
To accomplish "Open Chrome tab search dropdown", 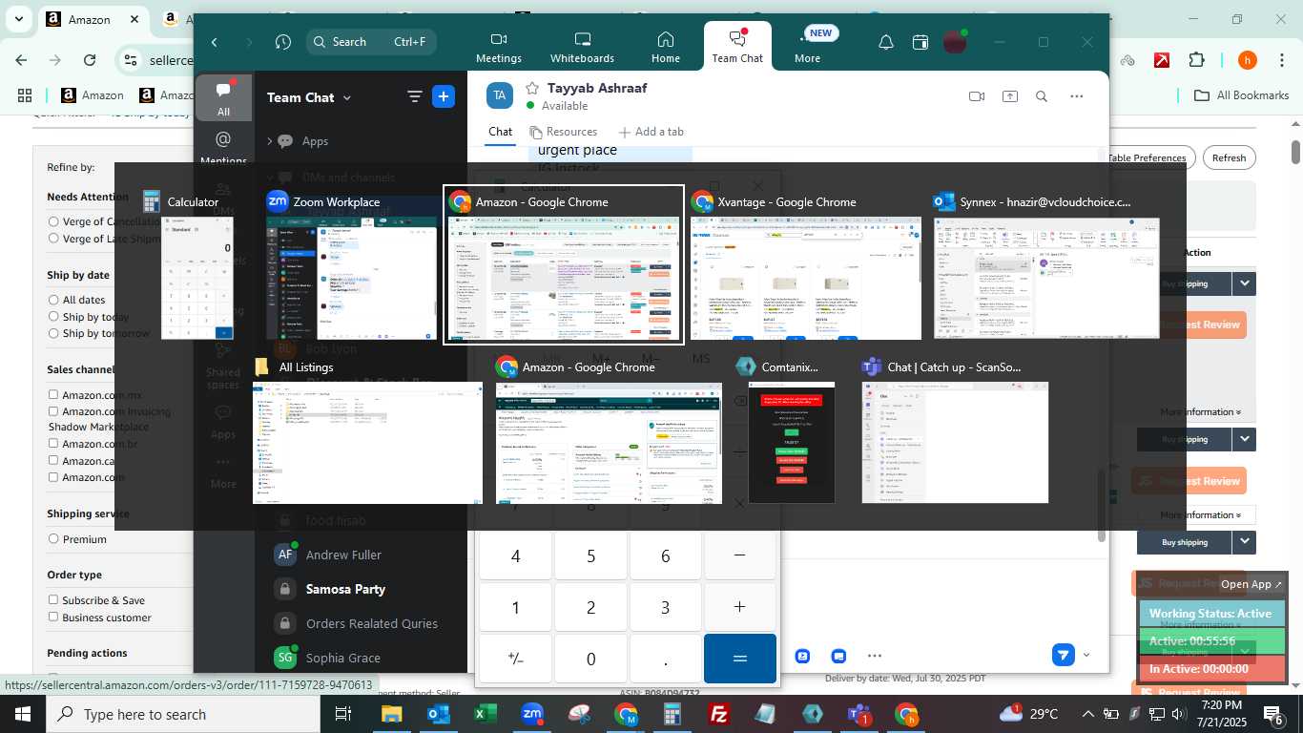I will 21,19.
